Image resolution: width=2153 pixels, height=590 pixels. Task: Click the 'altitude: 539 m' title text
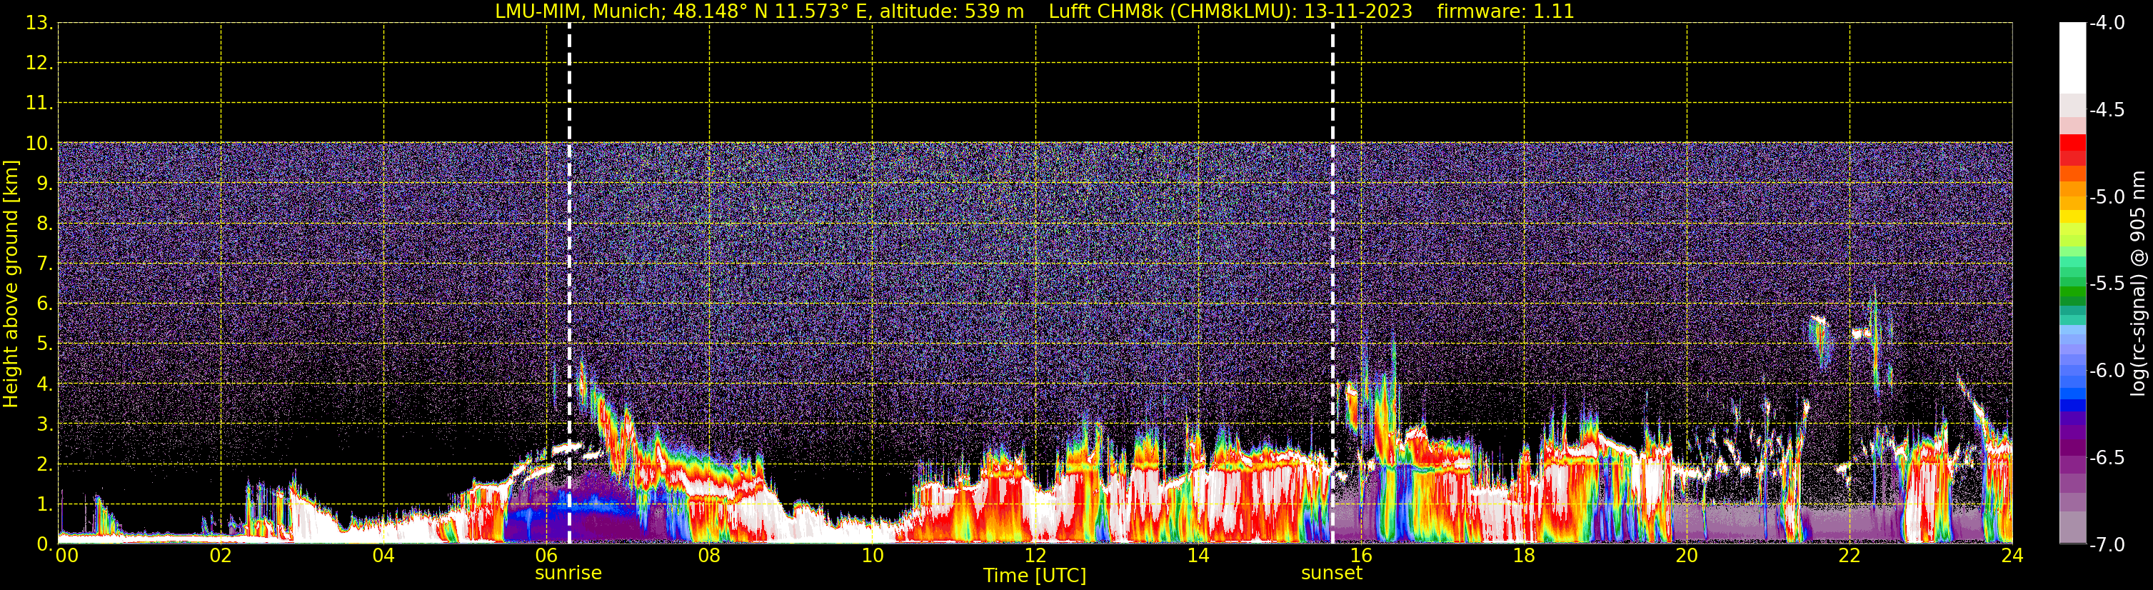[x=952, y=11]
